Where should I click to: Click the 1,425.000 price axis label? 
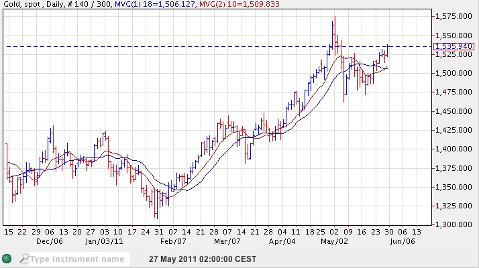click(x=454, y=130)
